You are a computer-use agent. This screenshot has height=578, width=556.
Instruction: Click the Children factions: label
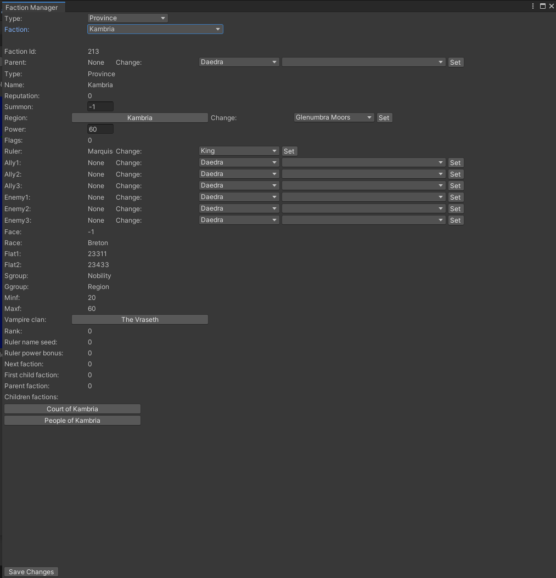point(31,397)
